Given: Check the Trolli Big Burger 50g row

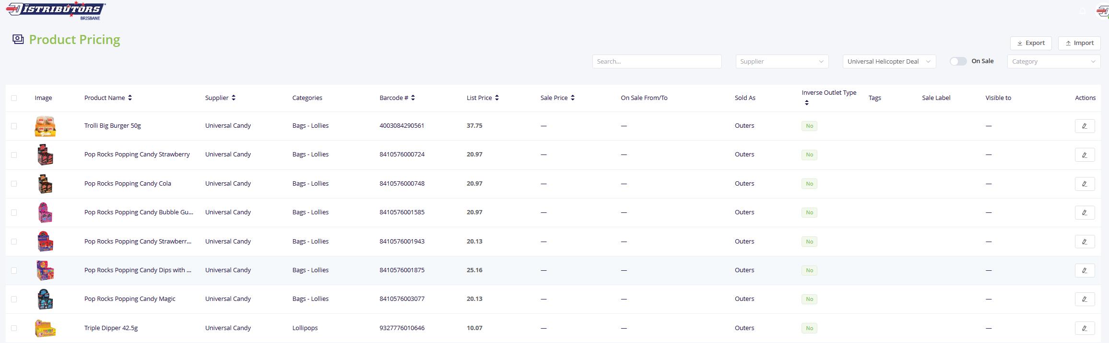Looking at the screenshot, I should pyautogui.click(x=14, y=126).
